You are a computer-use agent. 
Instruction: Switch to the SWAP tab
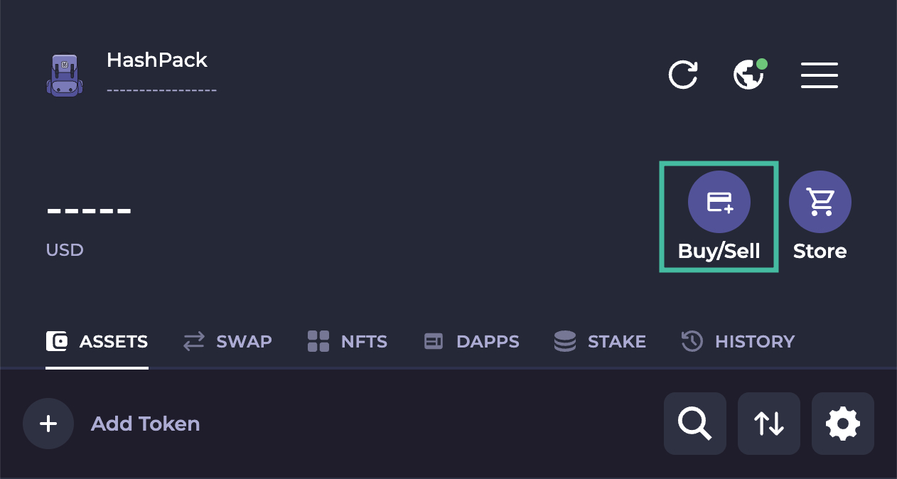(x=227, y=342)
